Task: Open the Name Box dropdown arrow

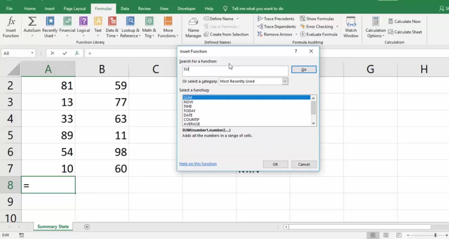Action: tap(32, 53)
